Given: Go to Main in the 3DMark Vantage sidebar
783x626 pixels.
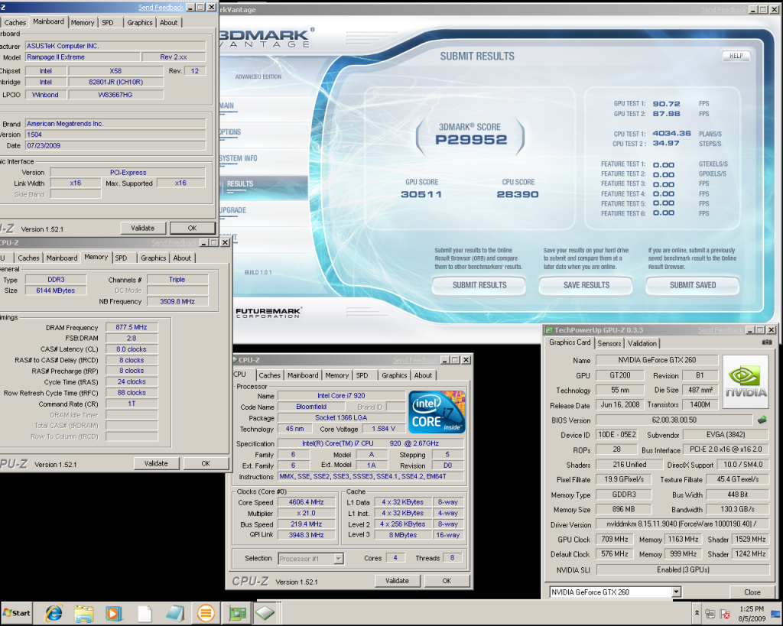Looking at the screenshot, I should tap(226, 105).
